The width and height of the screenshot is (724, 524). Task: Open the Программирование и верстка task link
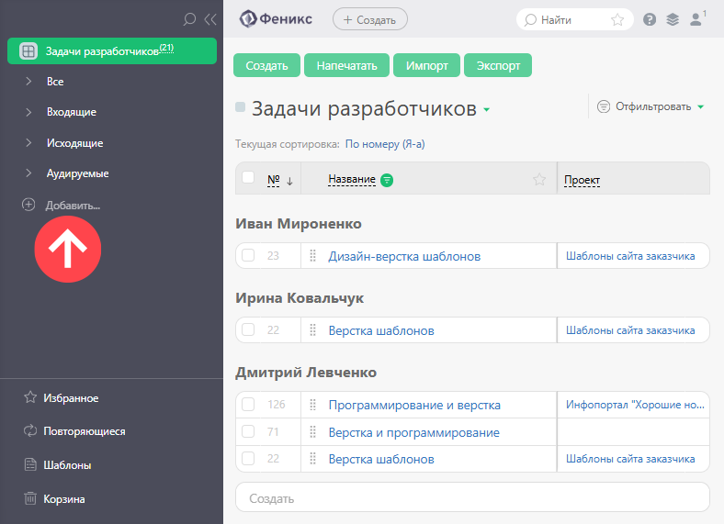pos(414,405)
